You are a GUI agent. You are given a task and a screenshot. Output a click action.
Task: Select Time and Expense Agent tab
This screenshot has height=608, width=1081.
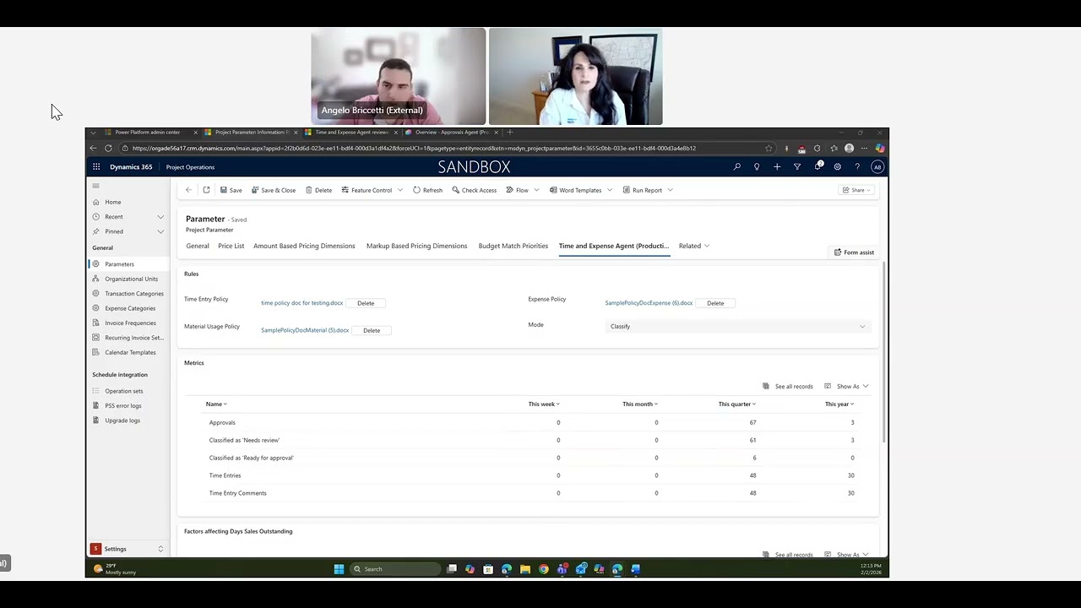tap(614, 246)
